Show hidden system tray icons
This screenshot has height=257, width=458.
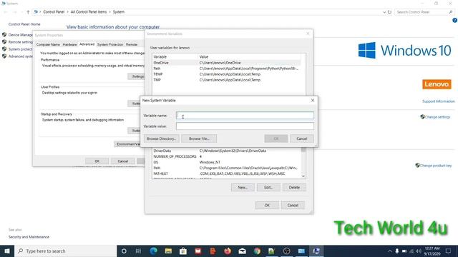click(389, 251)
